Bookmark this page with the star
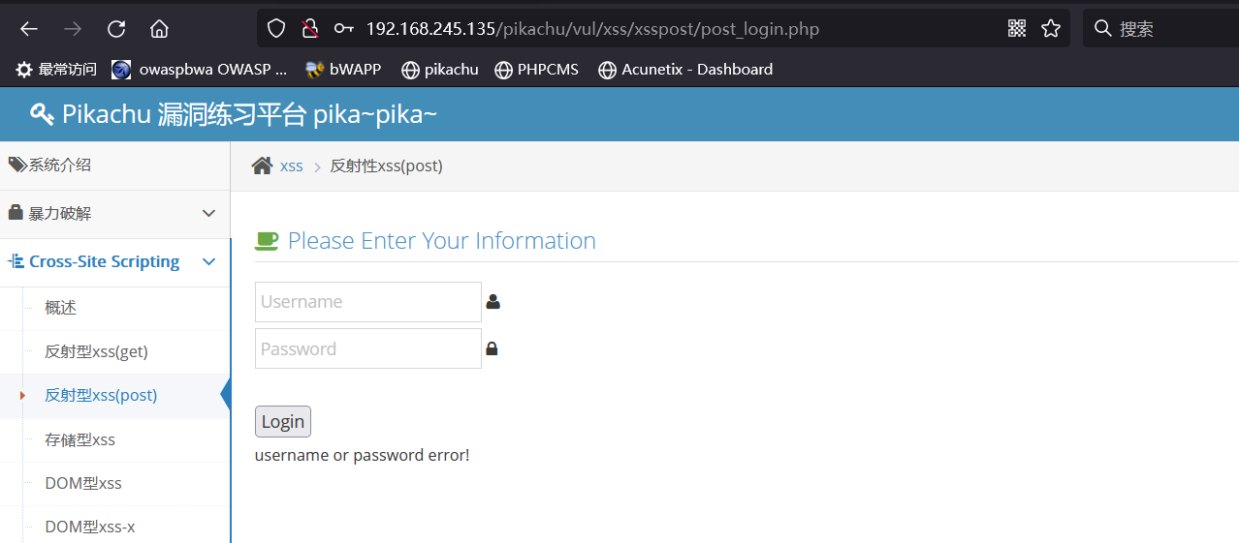 tap(1051, 29)
